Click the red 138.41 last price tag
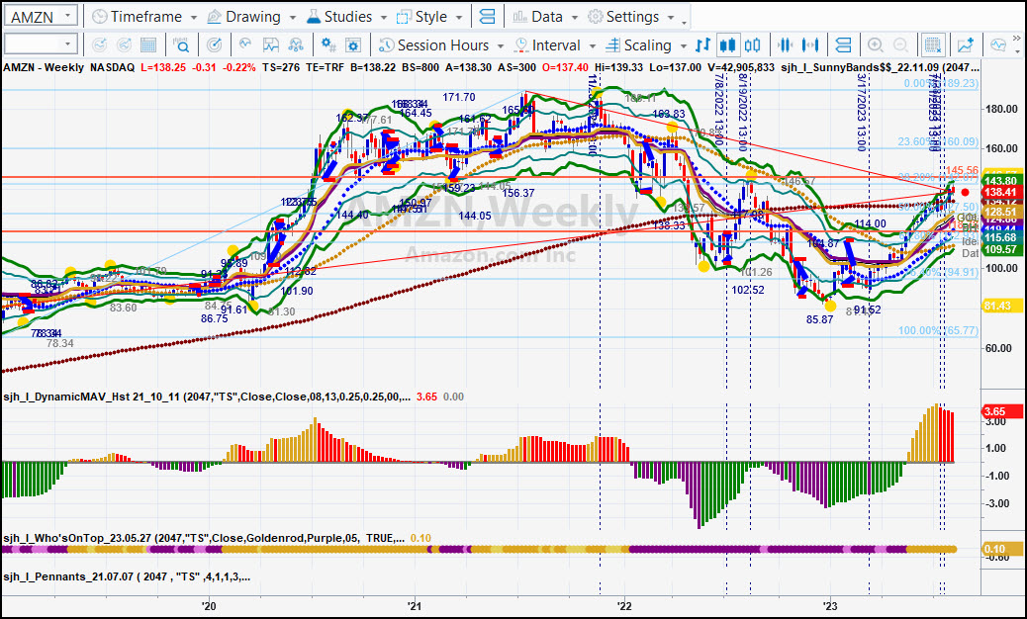The image size is (1027, 619). click(1001, 192)
